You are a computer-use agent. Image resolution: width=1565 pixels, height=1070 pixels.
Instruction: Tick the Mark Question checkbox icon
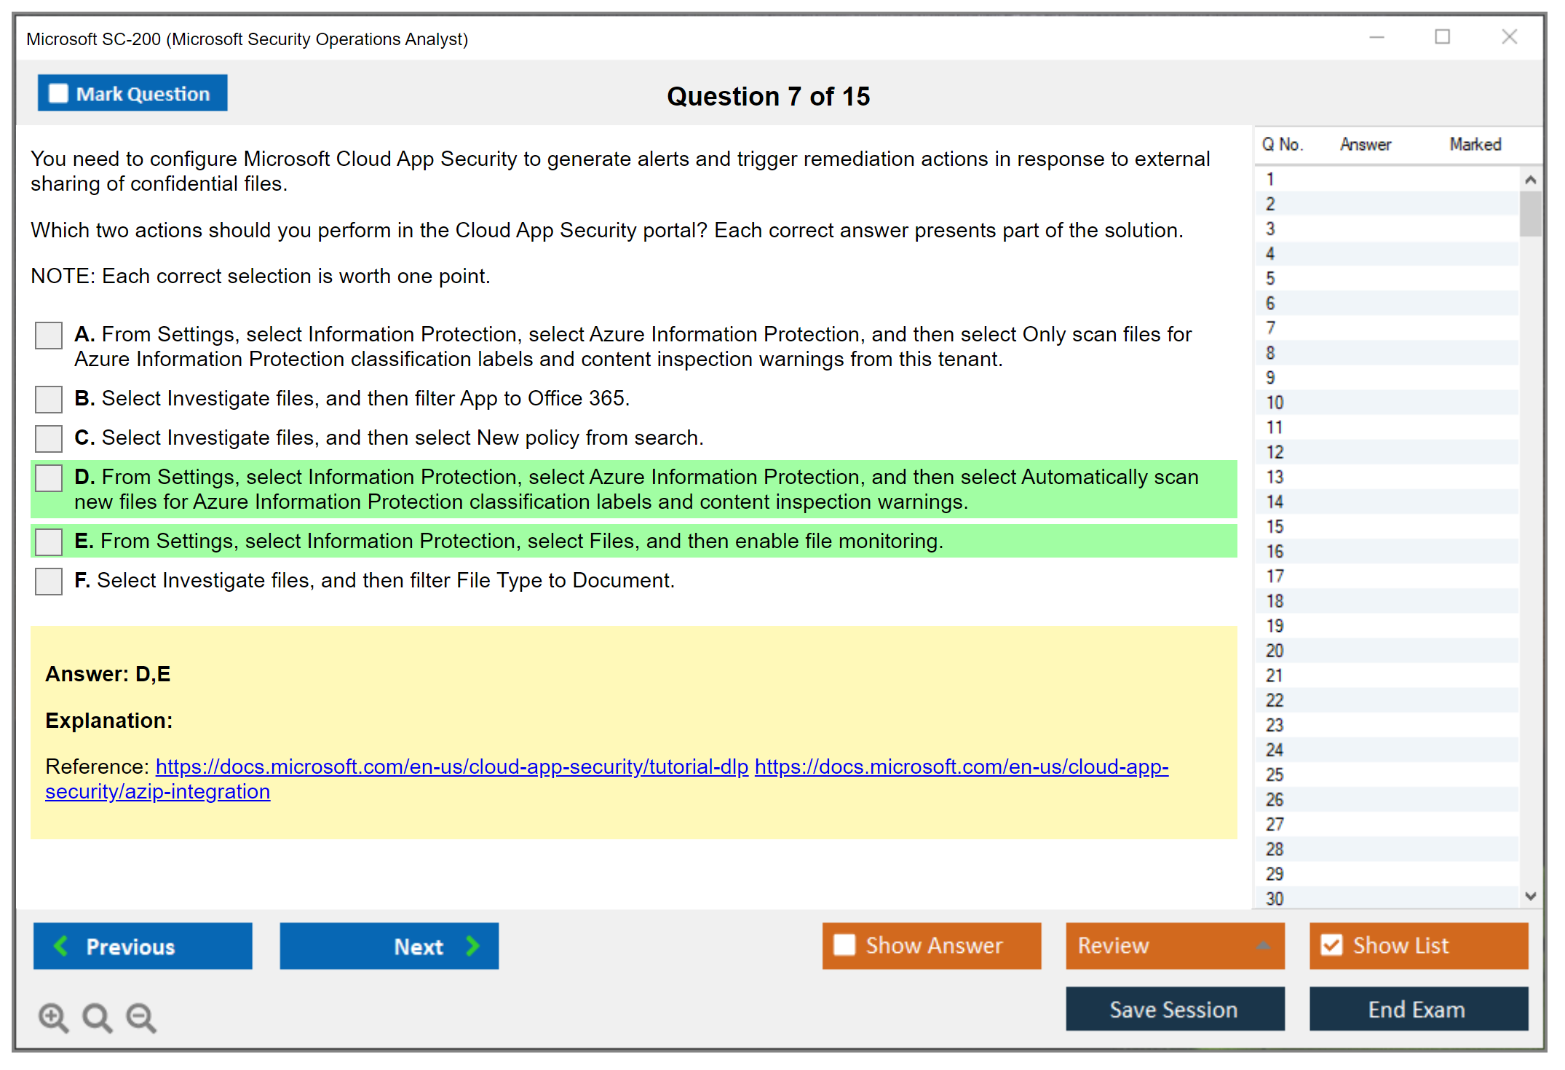click(x=58, y=93)
